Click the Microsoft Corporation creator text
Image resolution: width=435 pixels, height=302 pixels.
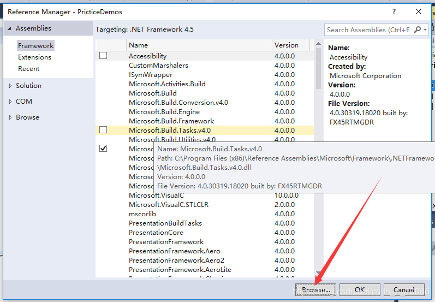click(x=365, y=76)
